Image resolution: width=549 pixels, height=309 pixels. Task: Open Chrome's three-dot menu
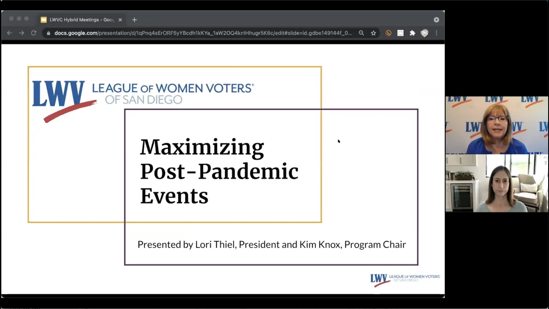click(437, 33)
